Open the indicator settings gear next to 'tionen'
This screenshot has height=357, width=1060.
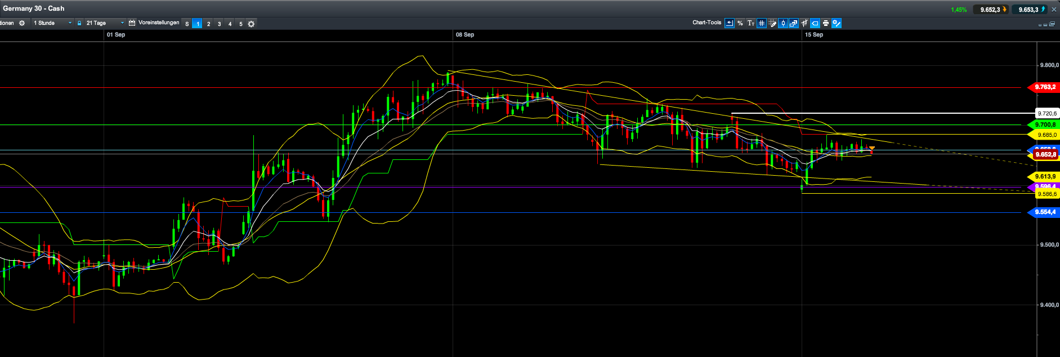click(x=22, y=23)
